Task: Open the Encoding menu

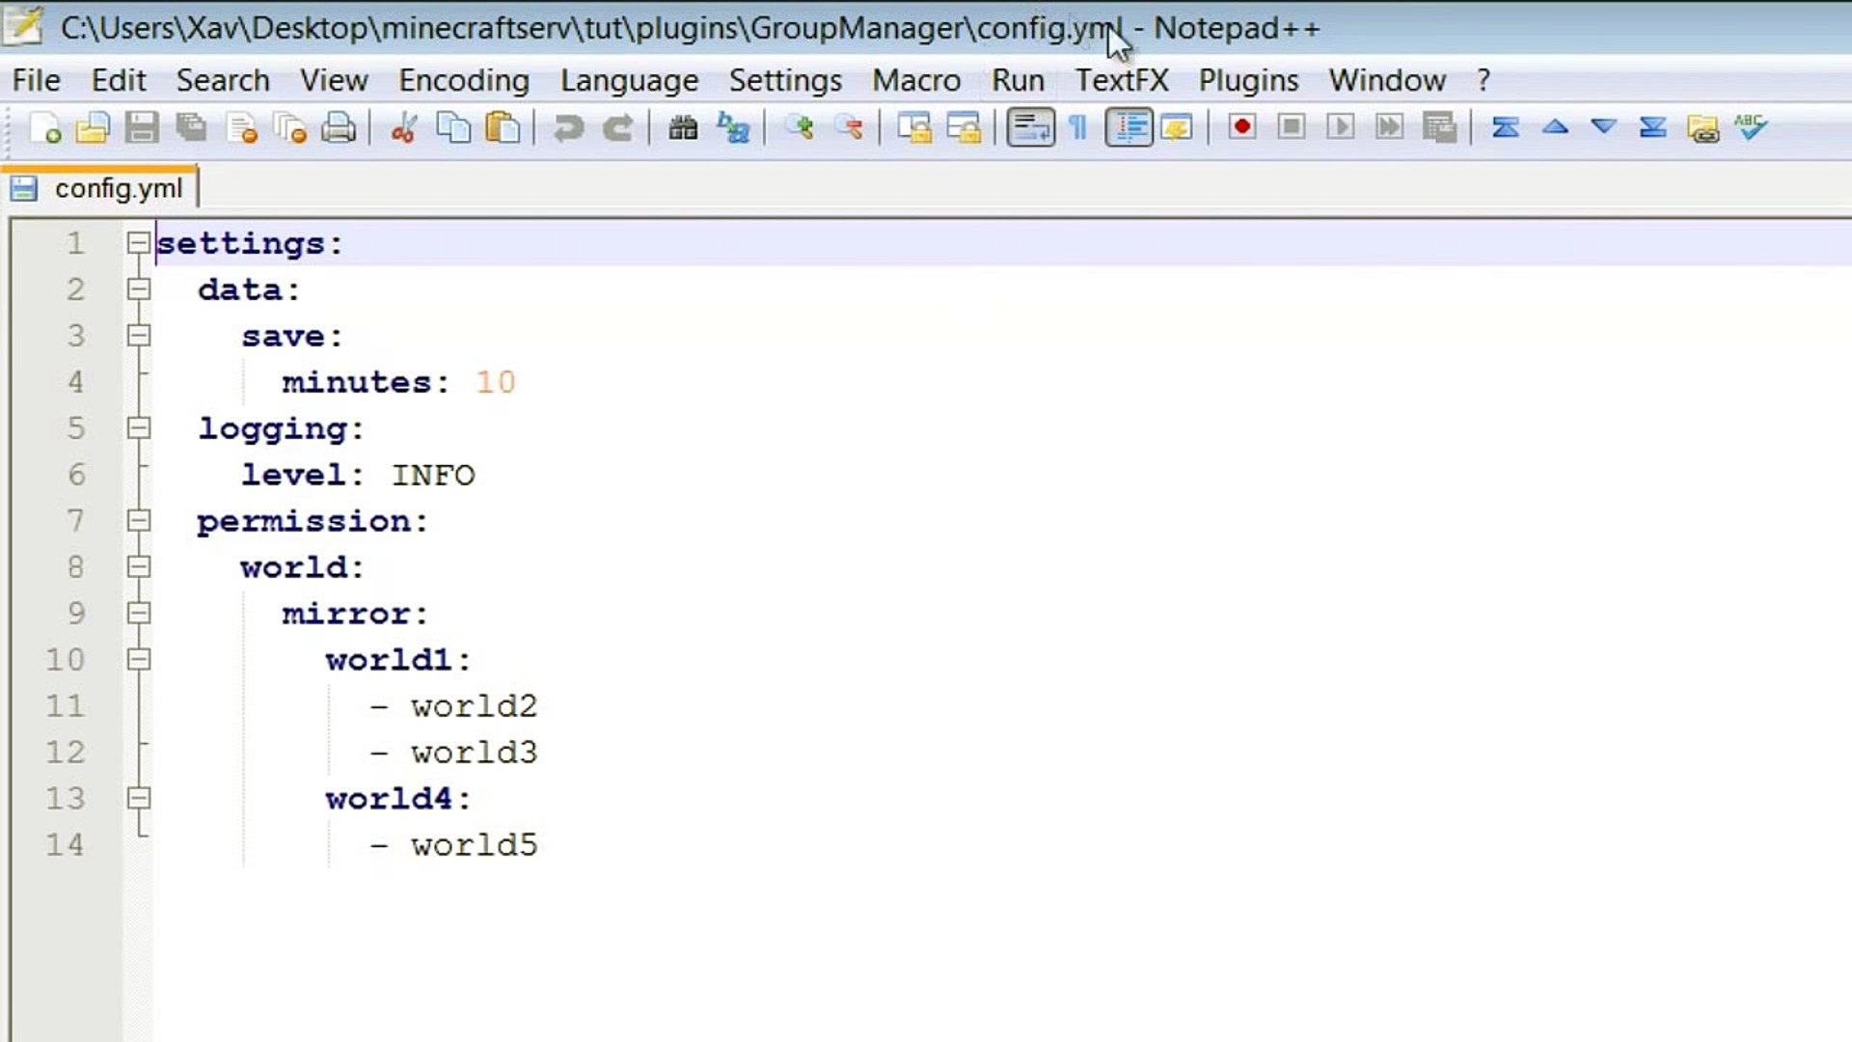Action: tap(464, 80)
